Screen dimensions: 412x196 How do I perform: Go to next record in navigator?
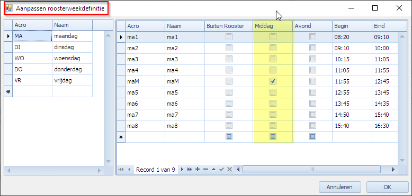pyautogui.click(x=182, y=170)
